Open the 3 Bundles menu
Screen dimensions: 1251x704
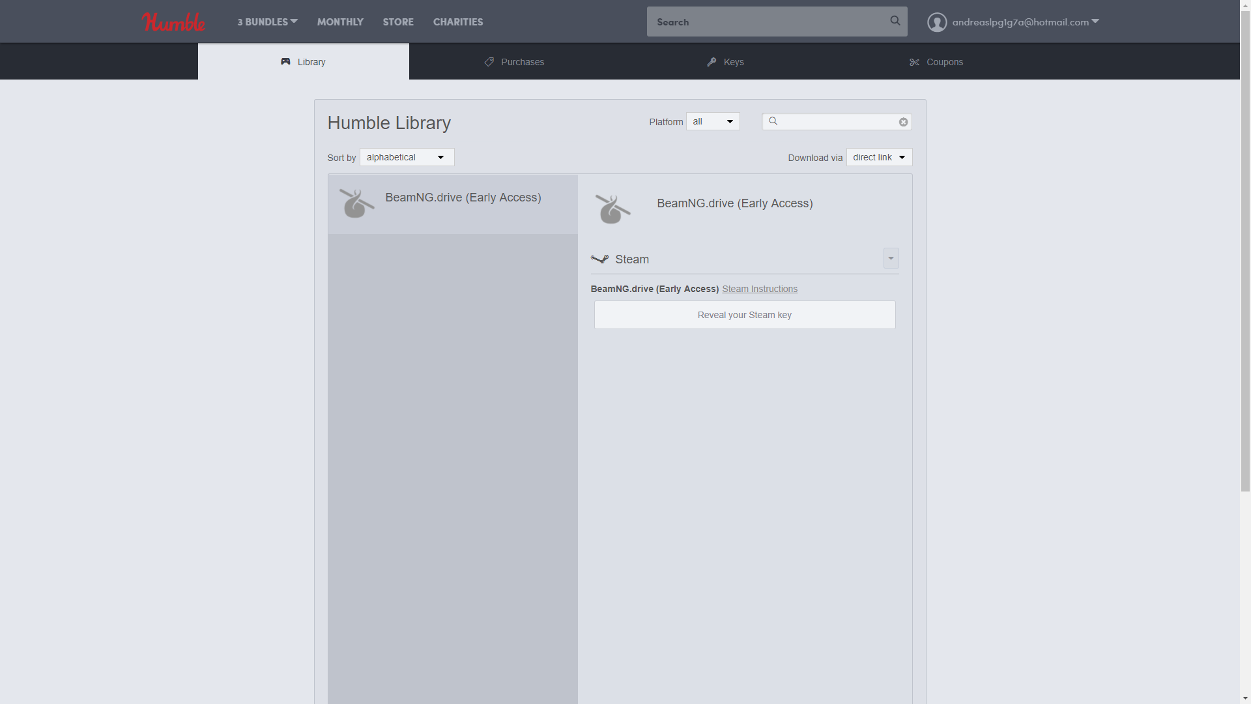(267, 22)
